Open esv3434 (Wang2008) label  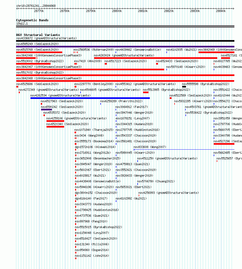click(x=89, y=135)
